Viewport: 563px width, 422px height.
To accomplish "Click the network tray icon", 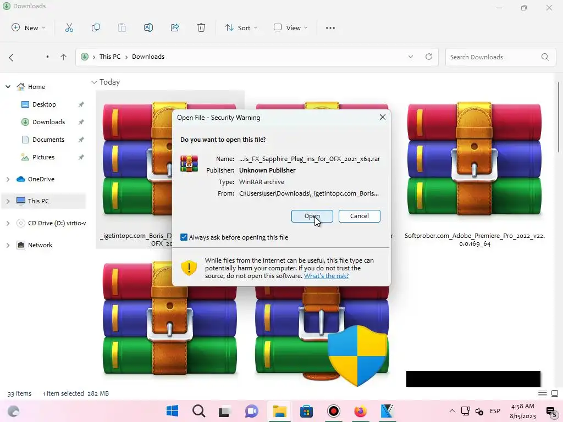I will coord(465,411).
